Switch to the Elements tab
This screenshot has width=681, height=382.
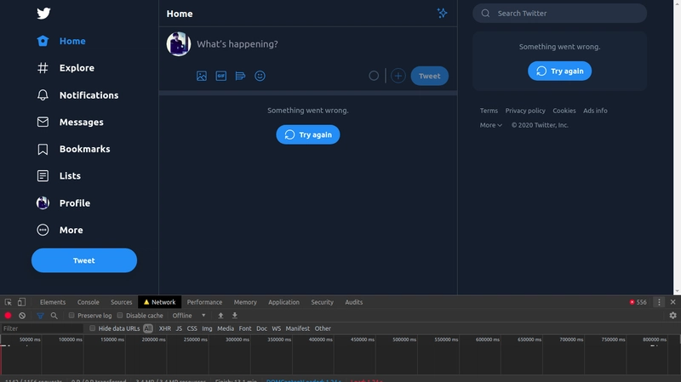click(53, 302)
